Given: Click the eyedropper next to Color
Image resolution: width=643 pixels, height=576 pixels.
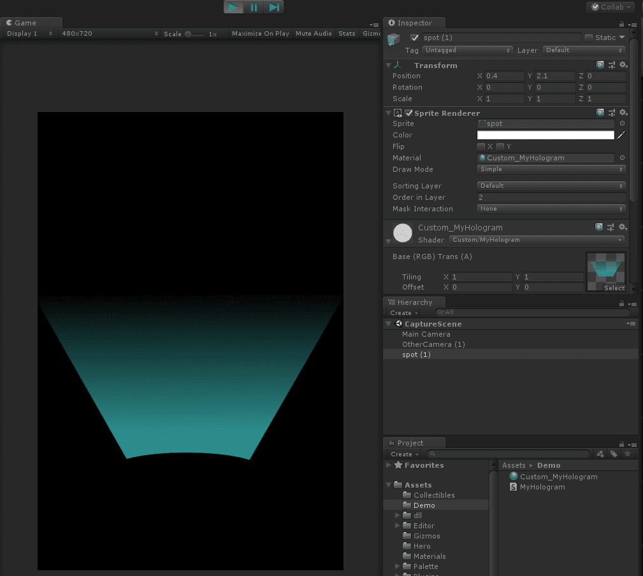Looking at the screenshot, I should 621,135.
